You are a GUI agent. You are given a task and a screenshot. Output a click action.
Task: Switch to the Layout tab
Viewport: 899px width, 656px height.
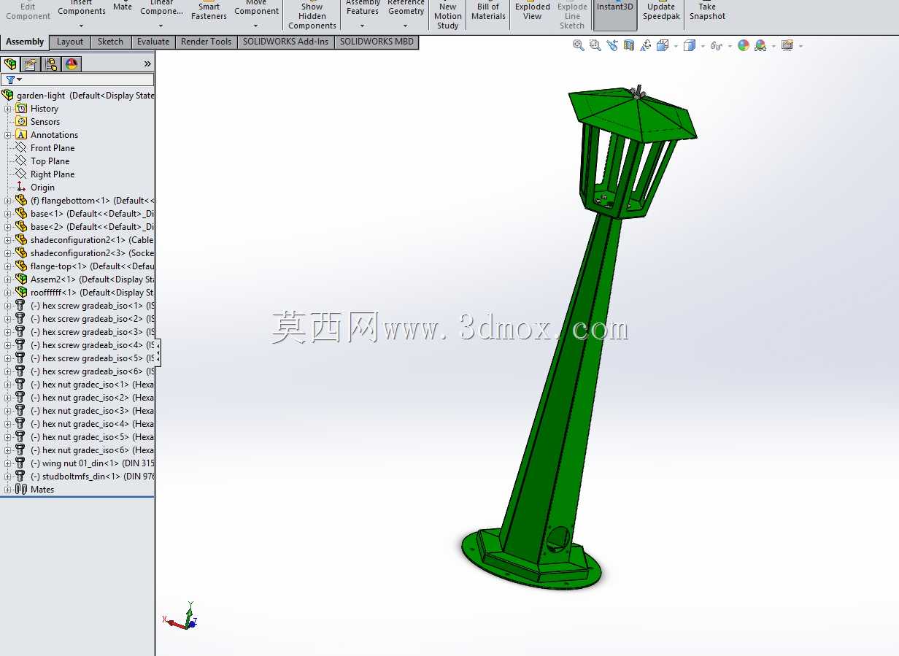(70, 42)
